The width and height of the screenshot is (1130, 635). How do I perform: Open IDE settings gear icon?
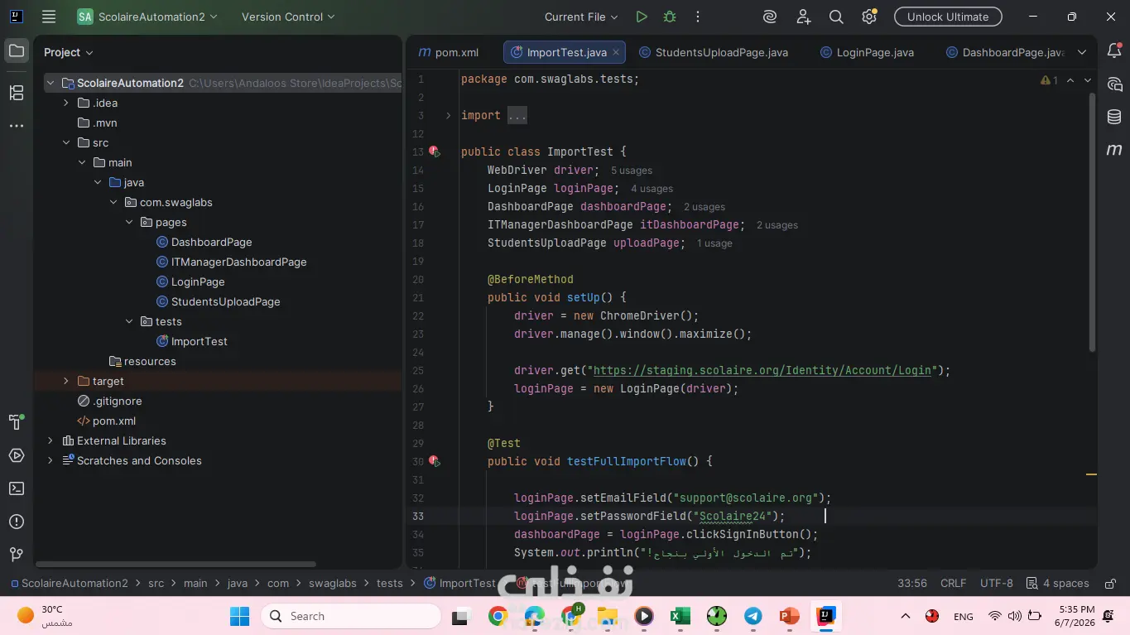point(868,17)
